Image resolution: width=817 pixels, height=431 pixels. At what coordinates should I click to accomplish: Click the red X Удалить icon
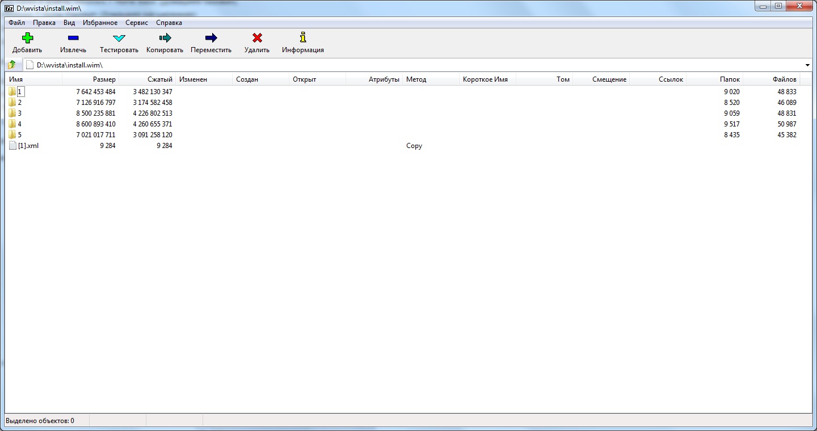257,38
